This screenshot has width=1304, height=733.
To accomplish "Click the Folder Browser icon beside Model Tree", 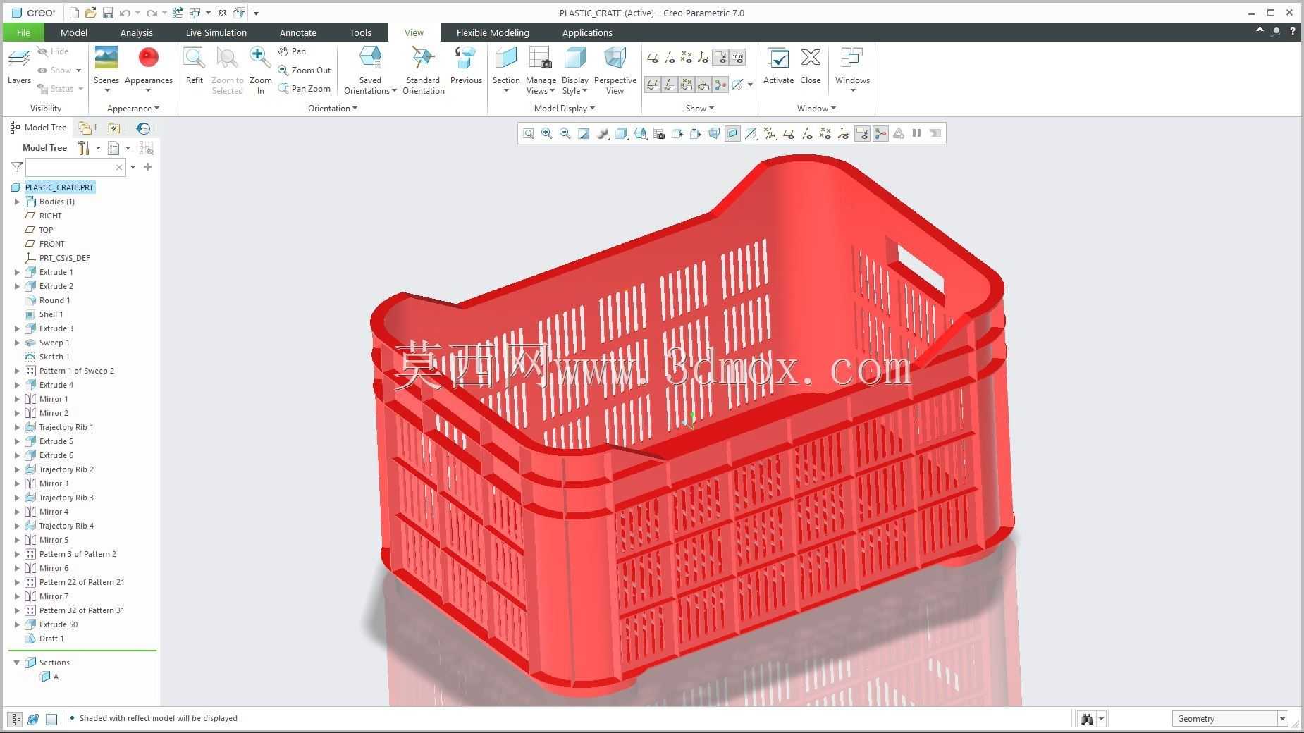I will [x=85, y=128].
